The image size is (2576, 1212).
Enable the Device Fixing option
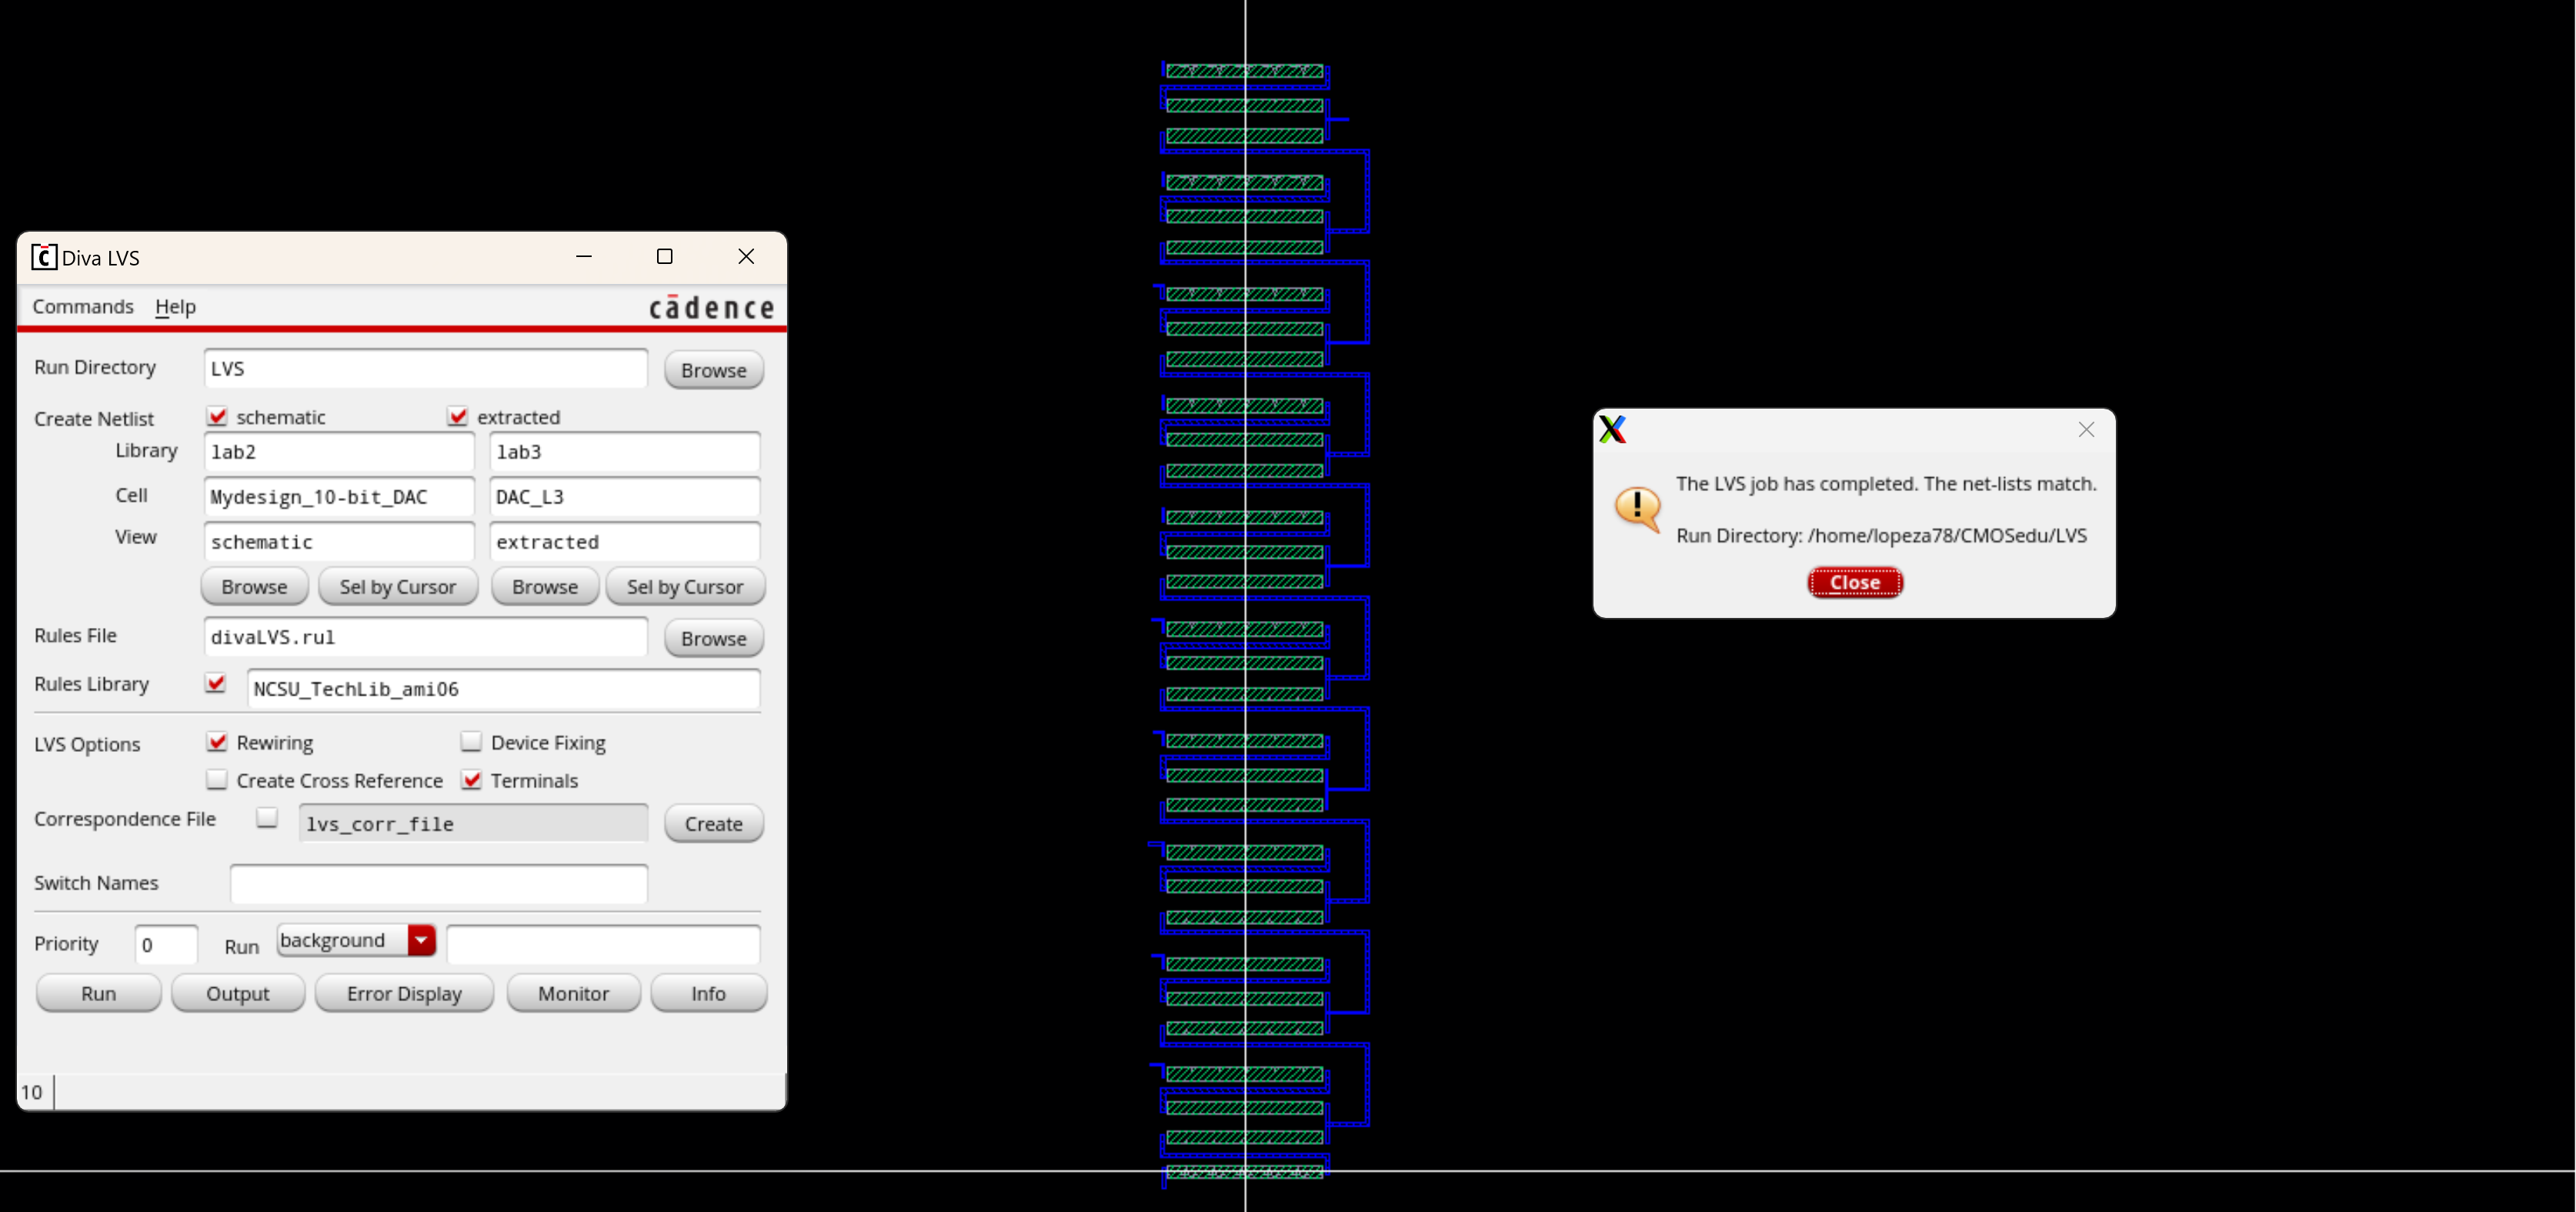click(471, 742)
